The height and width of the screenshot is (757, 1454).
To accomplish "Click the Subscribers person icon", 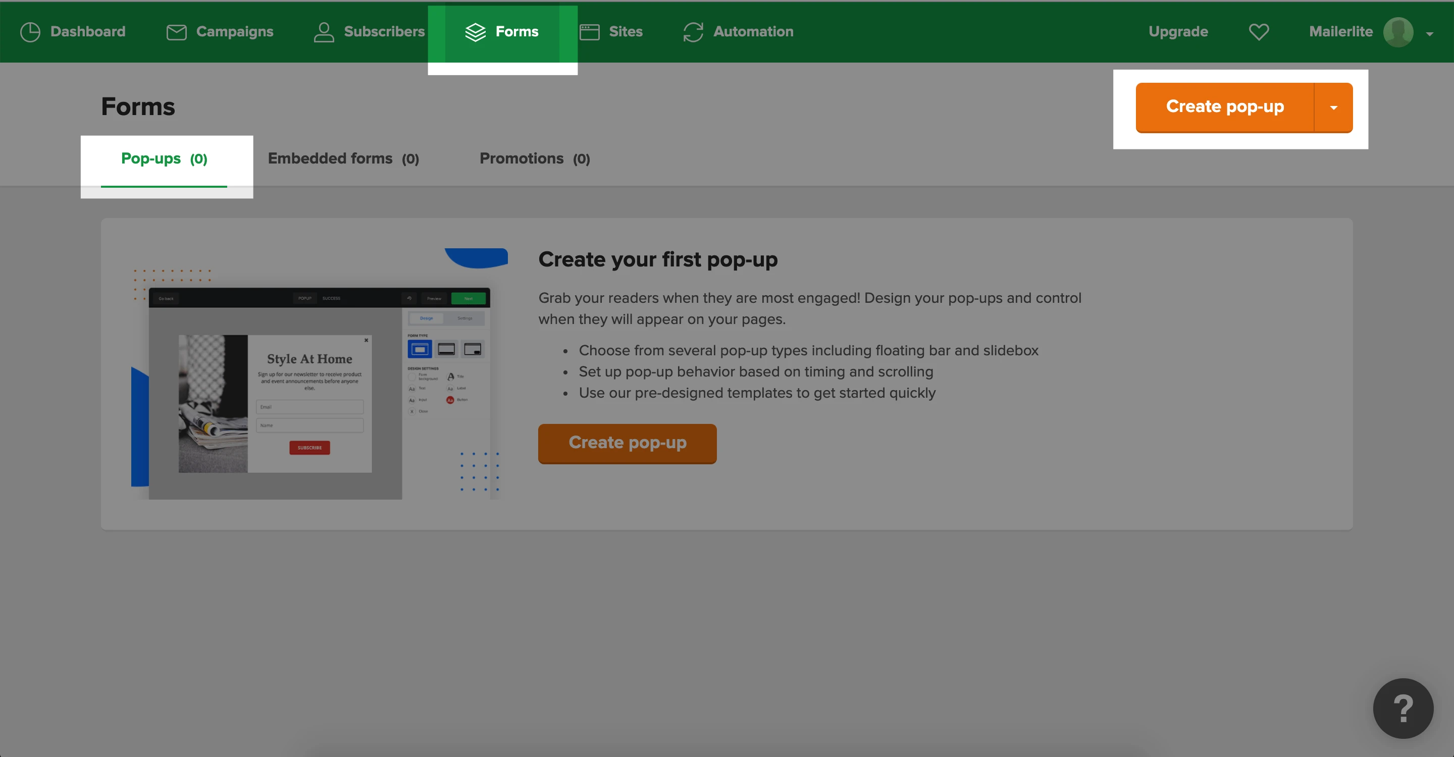I will tap(324, 32).
